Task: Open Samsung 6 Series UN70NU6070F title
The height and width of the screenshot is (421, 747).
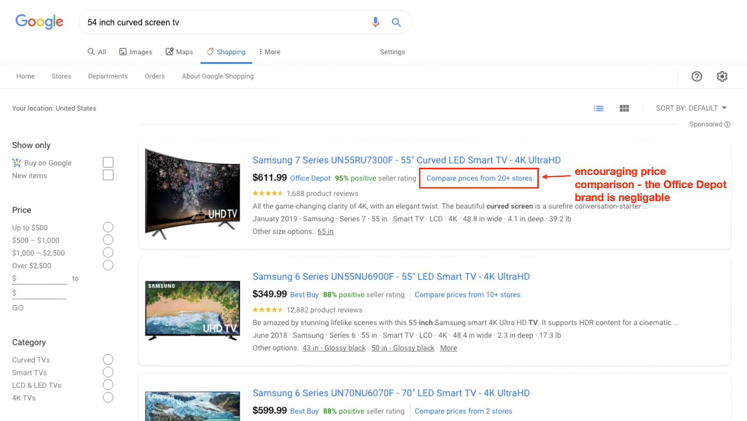Action: [x=391, y=393]
